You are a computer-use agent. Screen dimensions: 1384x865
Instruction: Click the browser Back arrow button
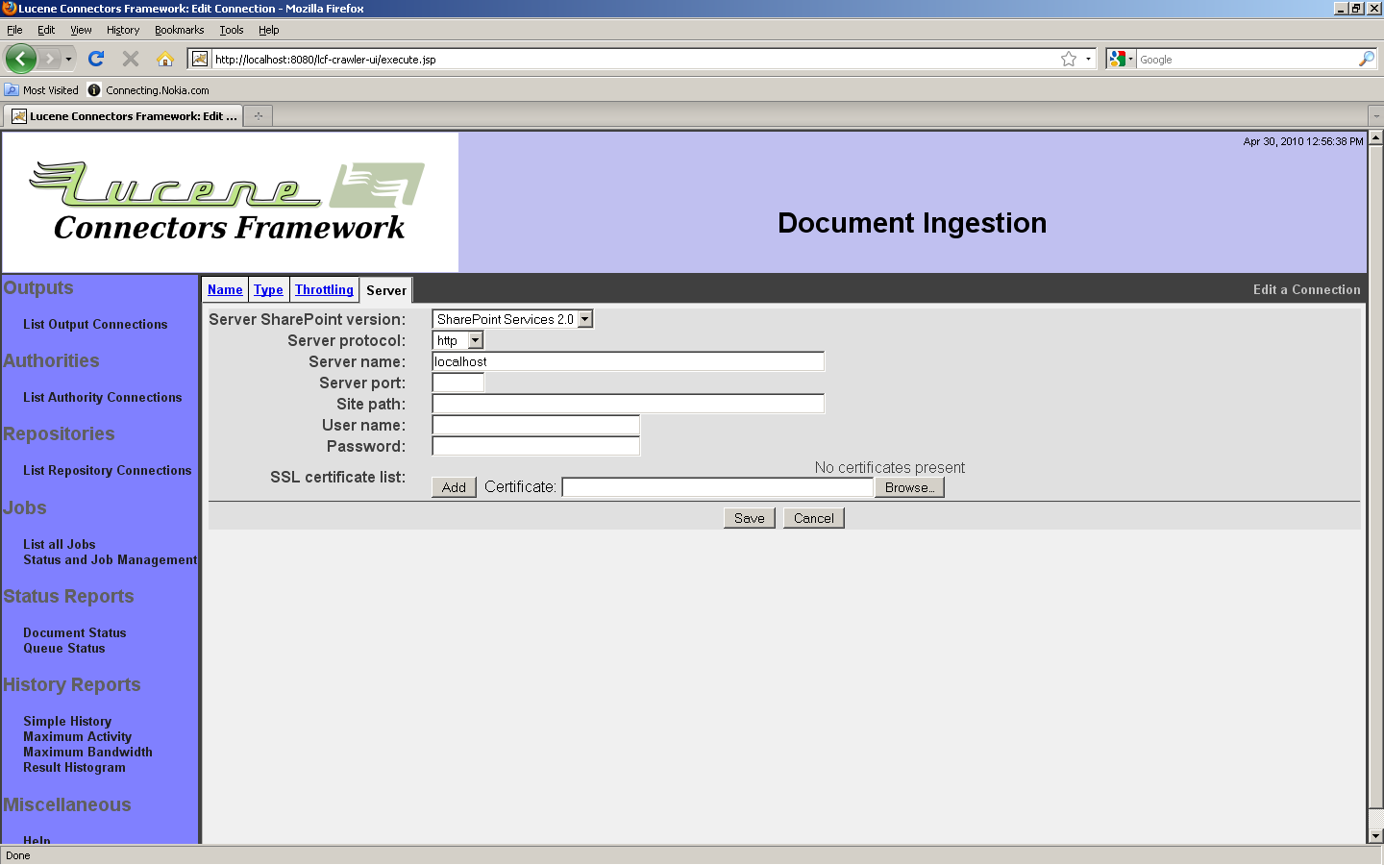pos(20,59)
